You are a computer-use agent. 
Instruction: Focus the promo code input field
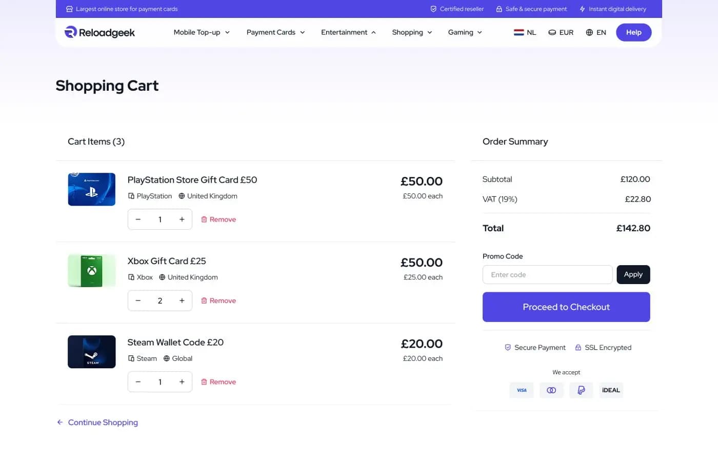coord(547,275)
